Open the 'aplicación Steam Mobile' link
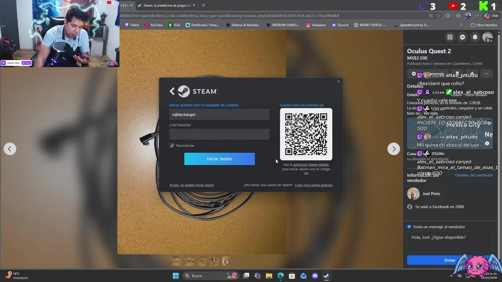The width and height of the screenshot is (502, 282). pyautogui.click(x=311, y=164)
